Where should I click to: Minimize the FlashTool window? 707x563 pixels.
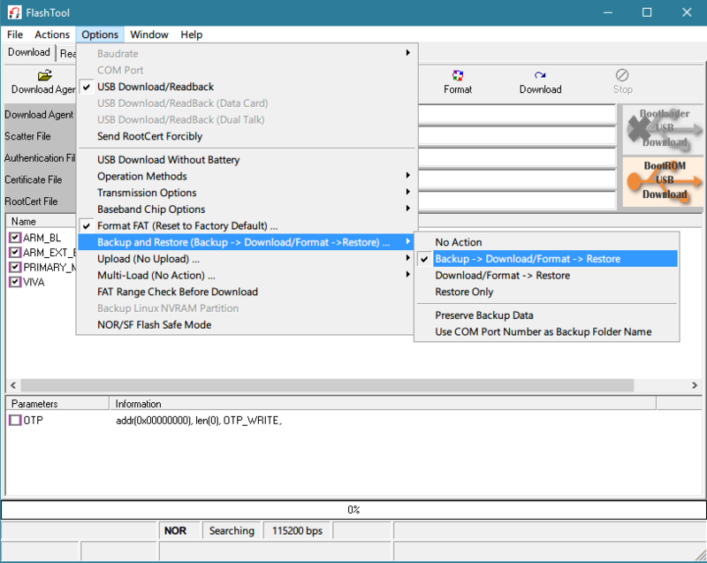608,12
